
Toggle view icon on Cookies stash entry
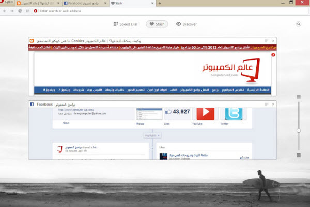click(x=266, y=41)
